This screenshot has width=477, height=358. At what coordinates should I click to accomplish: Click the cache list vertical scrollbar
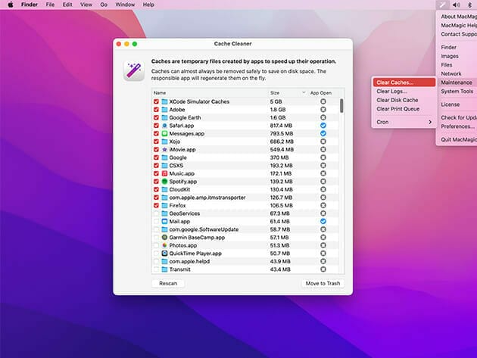pyautogui.click(x=341, y=106)
